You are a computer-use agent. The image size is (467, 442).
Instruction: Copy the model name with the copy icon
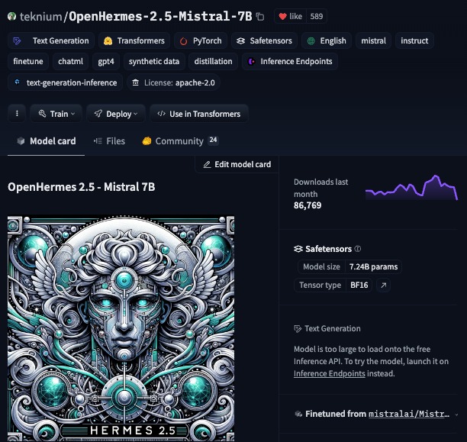click(260, 16)
